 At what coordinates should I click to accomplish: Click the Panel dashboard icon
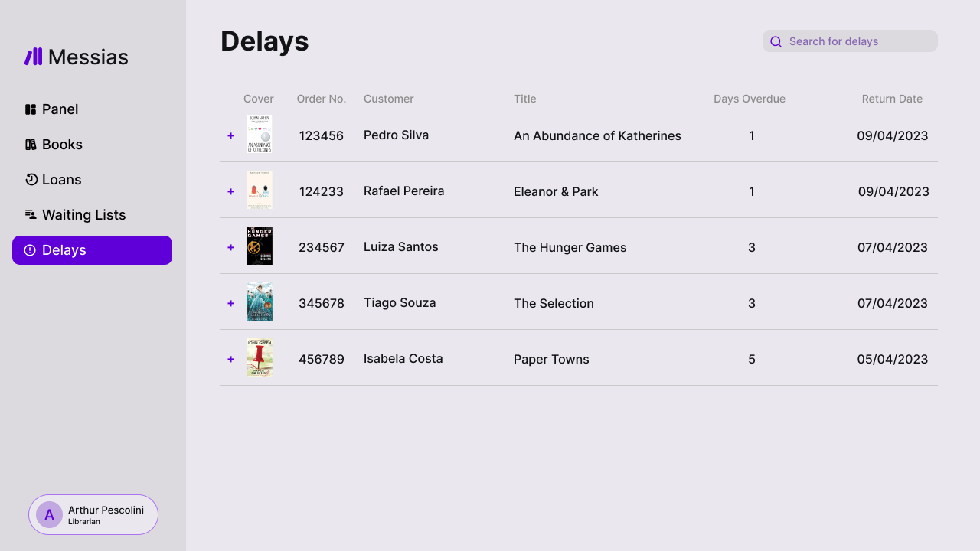coord(31,109)
